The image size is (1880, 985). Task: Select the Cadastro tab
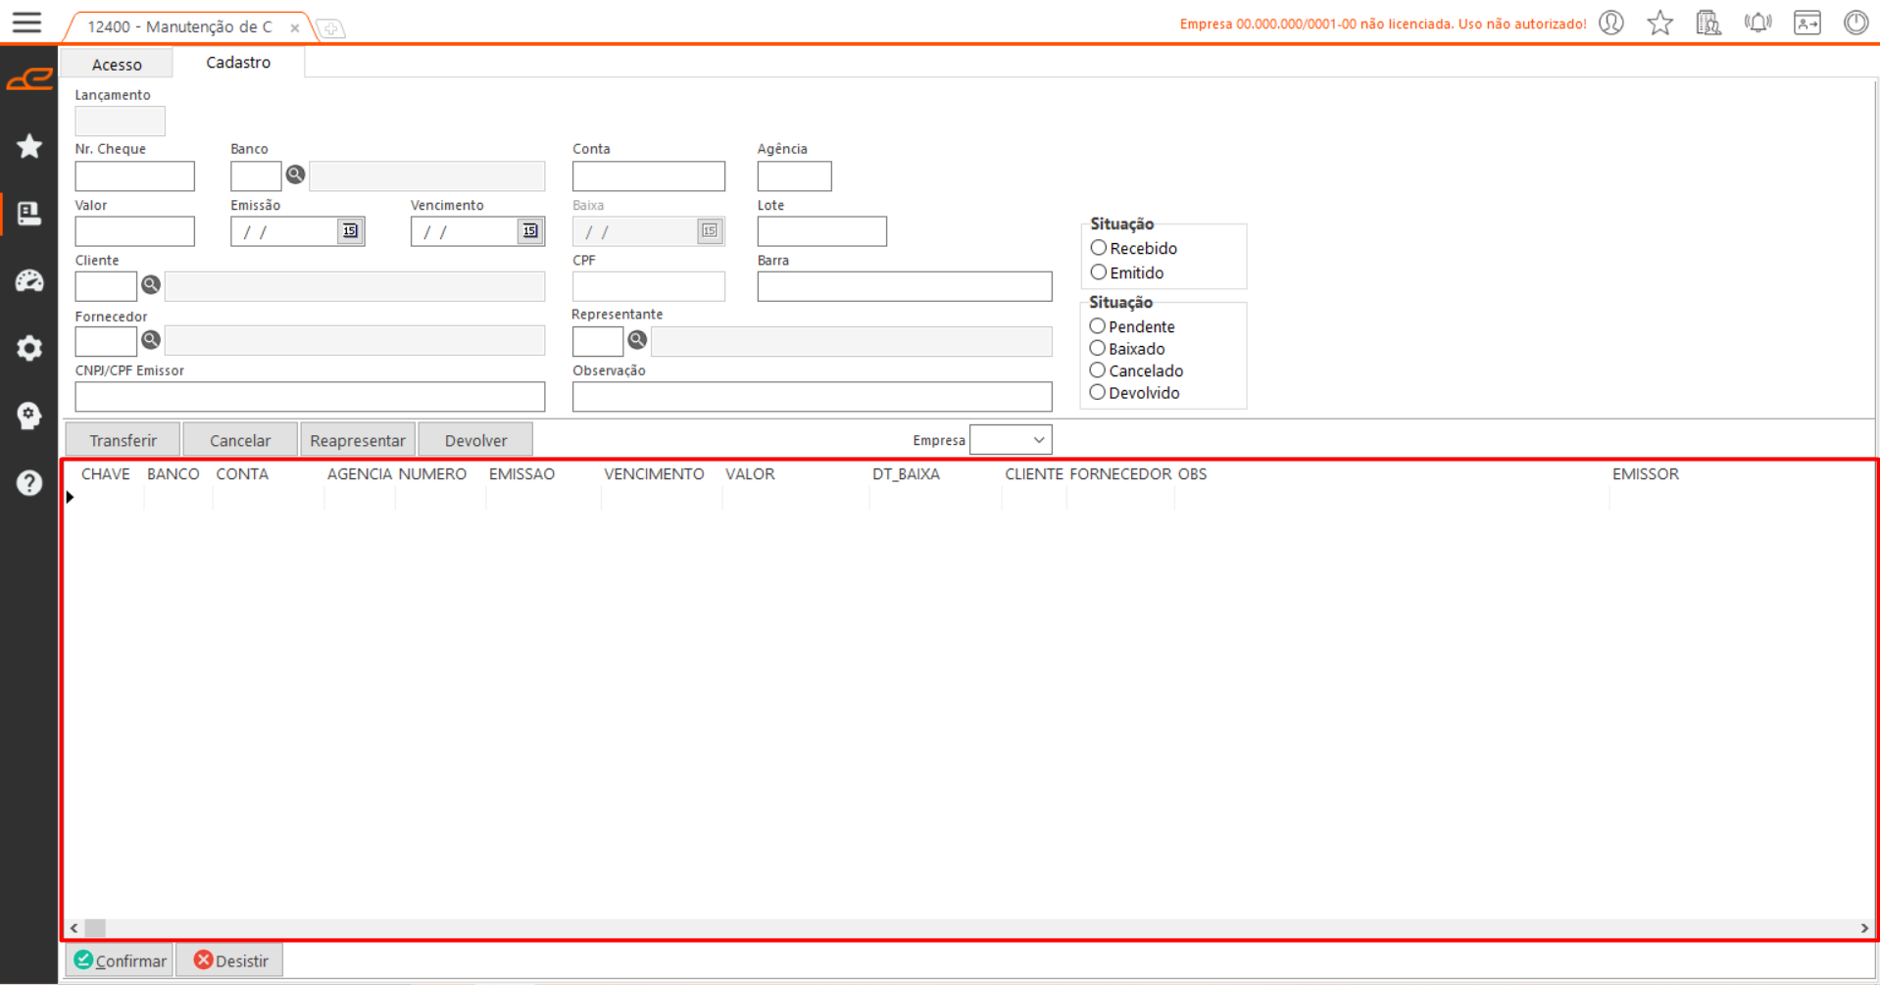pos(238,63)
